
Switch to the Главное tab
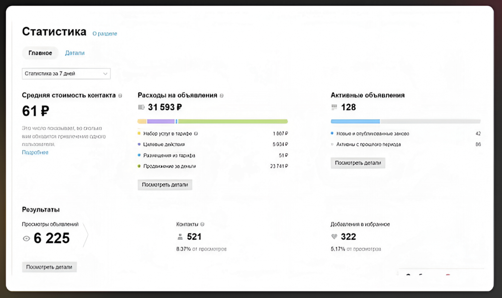(40, 53)
